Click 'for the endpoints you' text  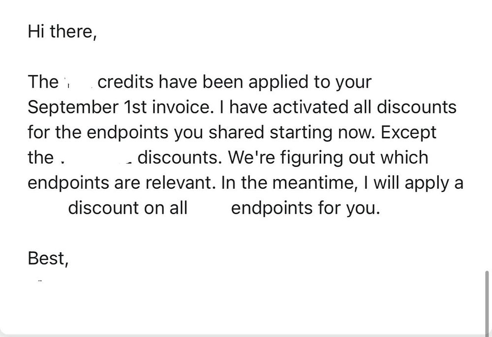(116, 133)
